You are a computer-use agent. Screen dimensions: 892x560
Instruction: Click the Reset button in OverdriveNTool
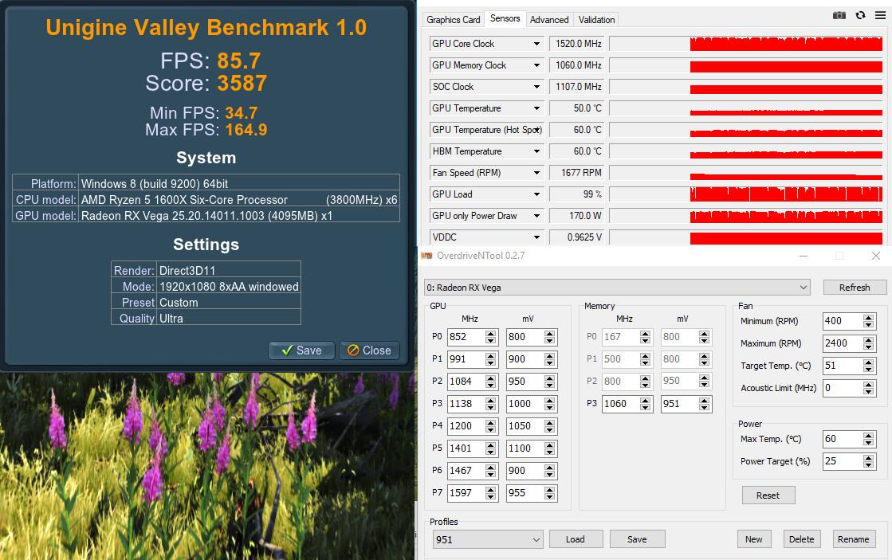tap(768, 495)
